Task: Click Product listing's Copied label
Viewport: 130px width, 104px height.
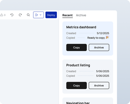Action: point(71,76)
